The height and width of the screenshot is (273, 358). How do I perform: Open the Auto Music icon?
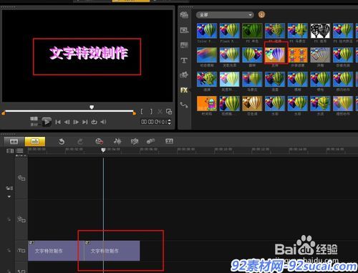coord(135,141)
